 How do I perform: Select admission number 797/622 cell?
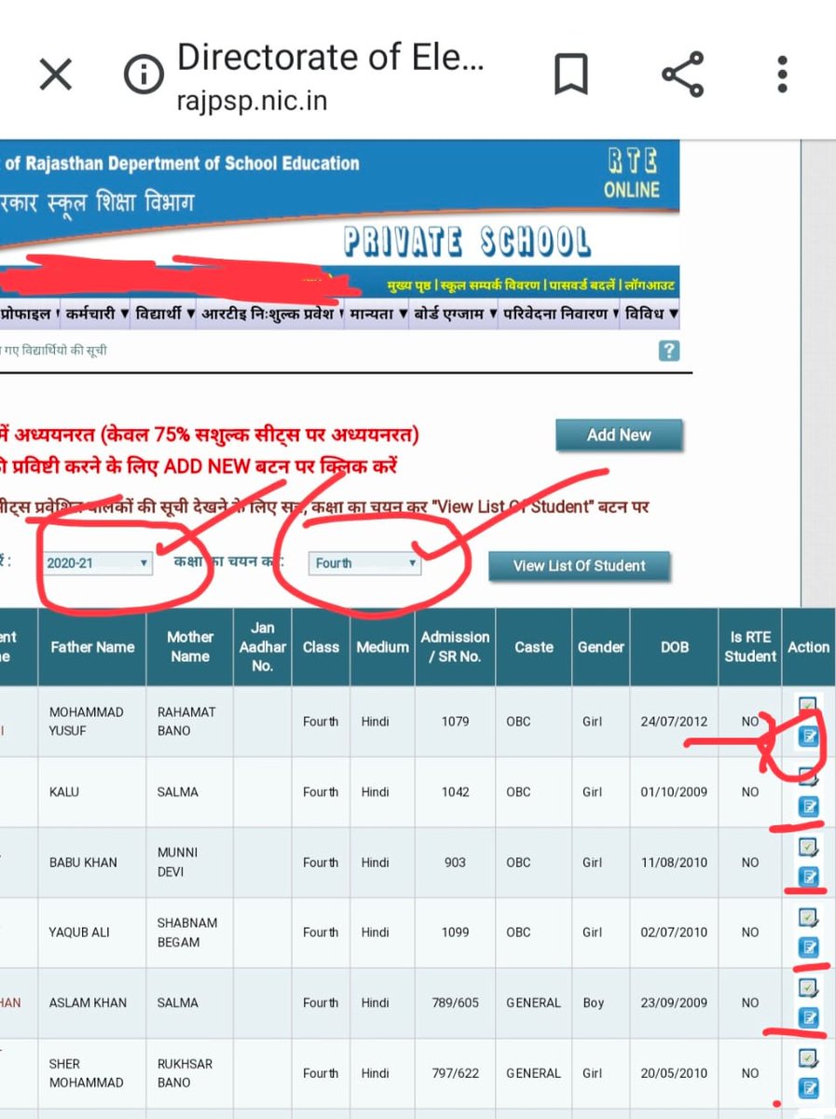coord(455,1073)
